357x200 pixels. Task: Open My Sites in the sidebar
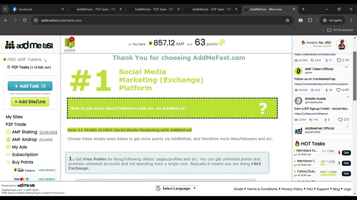coord(14,117)
